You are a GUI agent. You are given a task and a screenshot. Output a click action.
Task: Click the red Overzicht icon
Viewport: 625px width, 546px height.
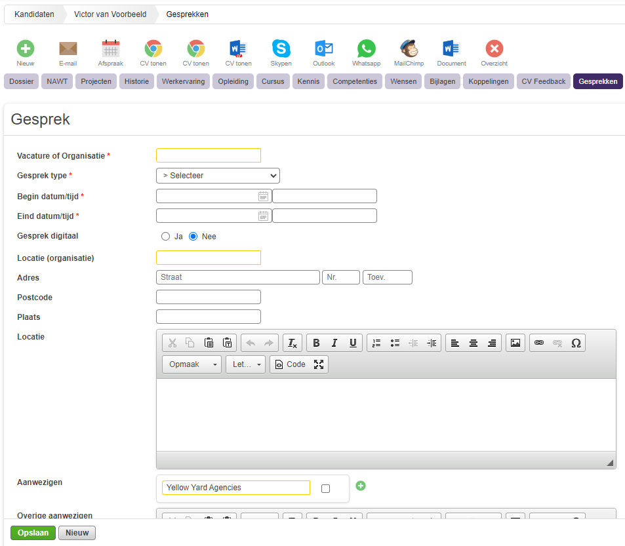point(494,49)
